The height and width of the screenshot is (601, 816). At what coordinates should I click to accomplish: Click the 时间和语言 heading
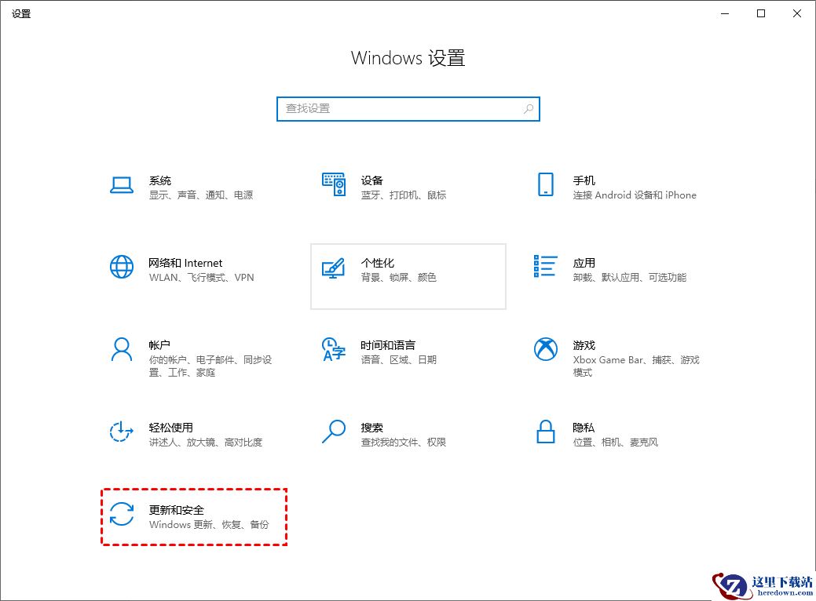(388, 345)
